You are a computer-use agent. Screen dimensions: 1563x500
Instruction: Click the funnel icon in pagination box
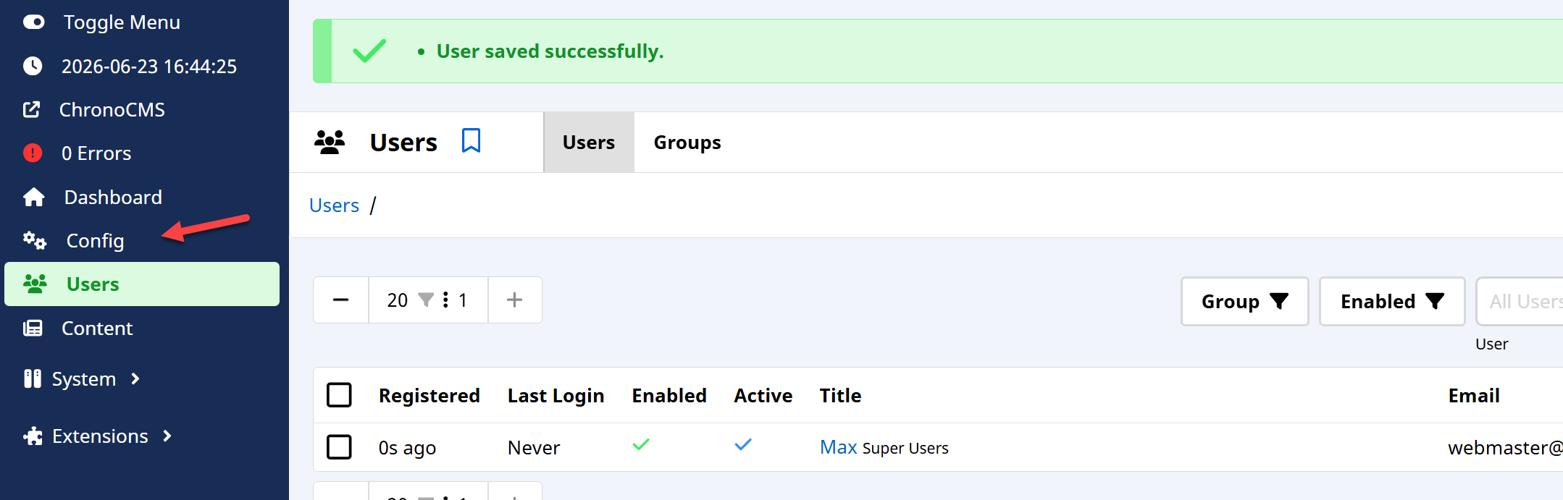point(426,300)
